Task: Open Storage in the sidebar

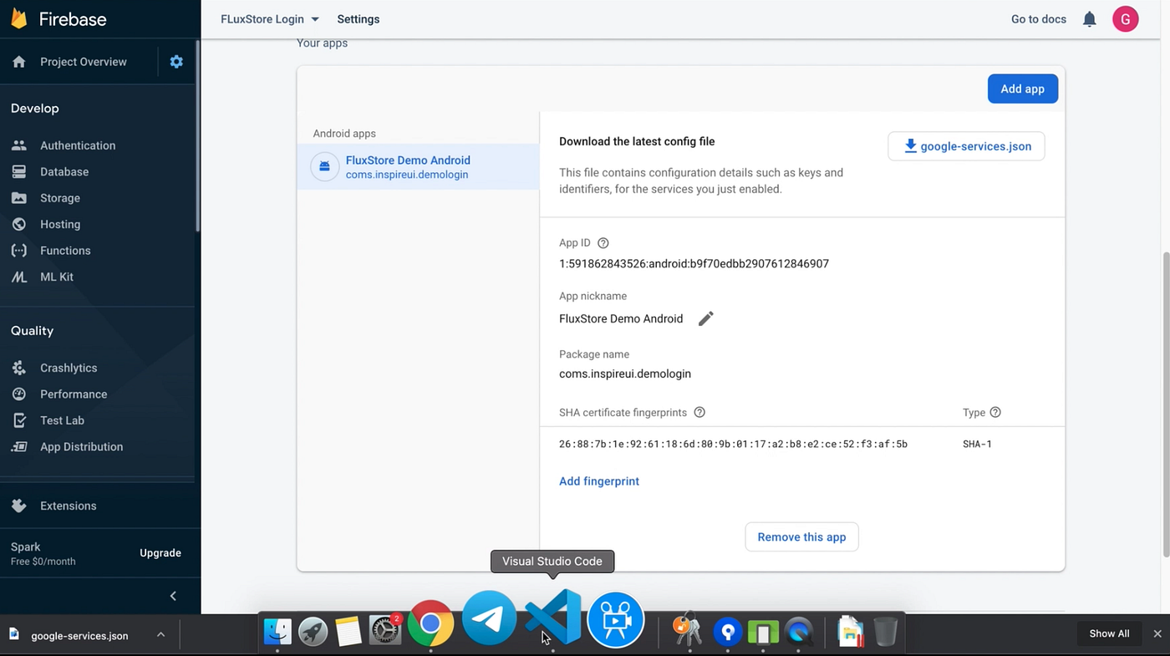Action: click(60, 198)
